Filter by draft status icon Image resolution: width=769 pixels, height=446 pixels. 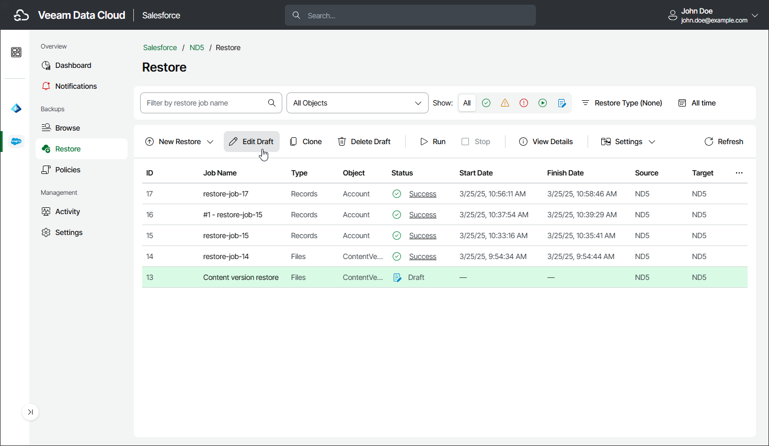(x=562, y=103)
